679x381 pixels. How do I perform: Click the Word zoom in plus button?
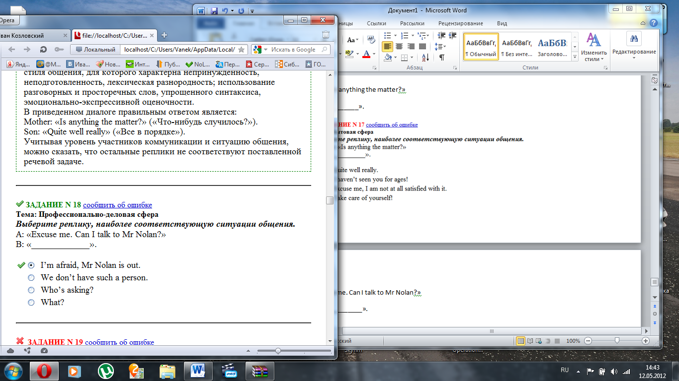tap(646, 341)
